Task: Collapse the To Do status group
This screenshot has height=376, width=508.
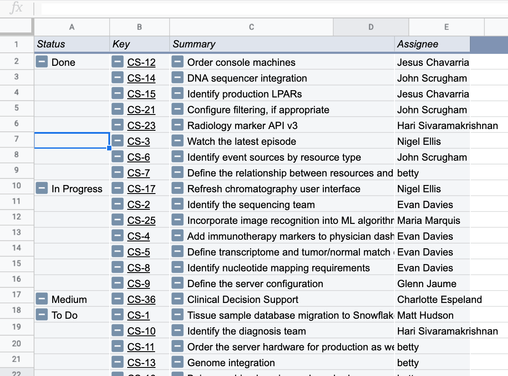Action: [x=42, y=315]
